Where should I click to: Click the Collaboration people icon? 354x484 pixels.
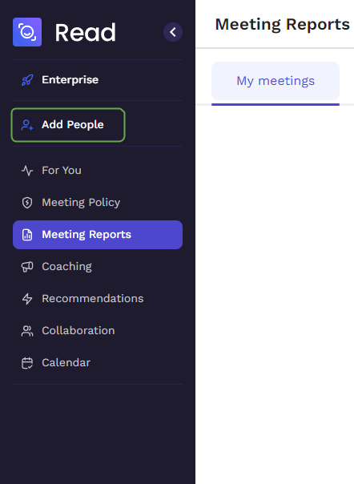[x=27, y=331]
